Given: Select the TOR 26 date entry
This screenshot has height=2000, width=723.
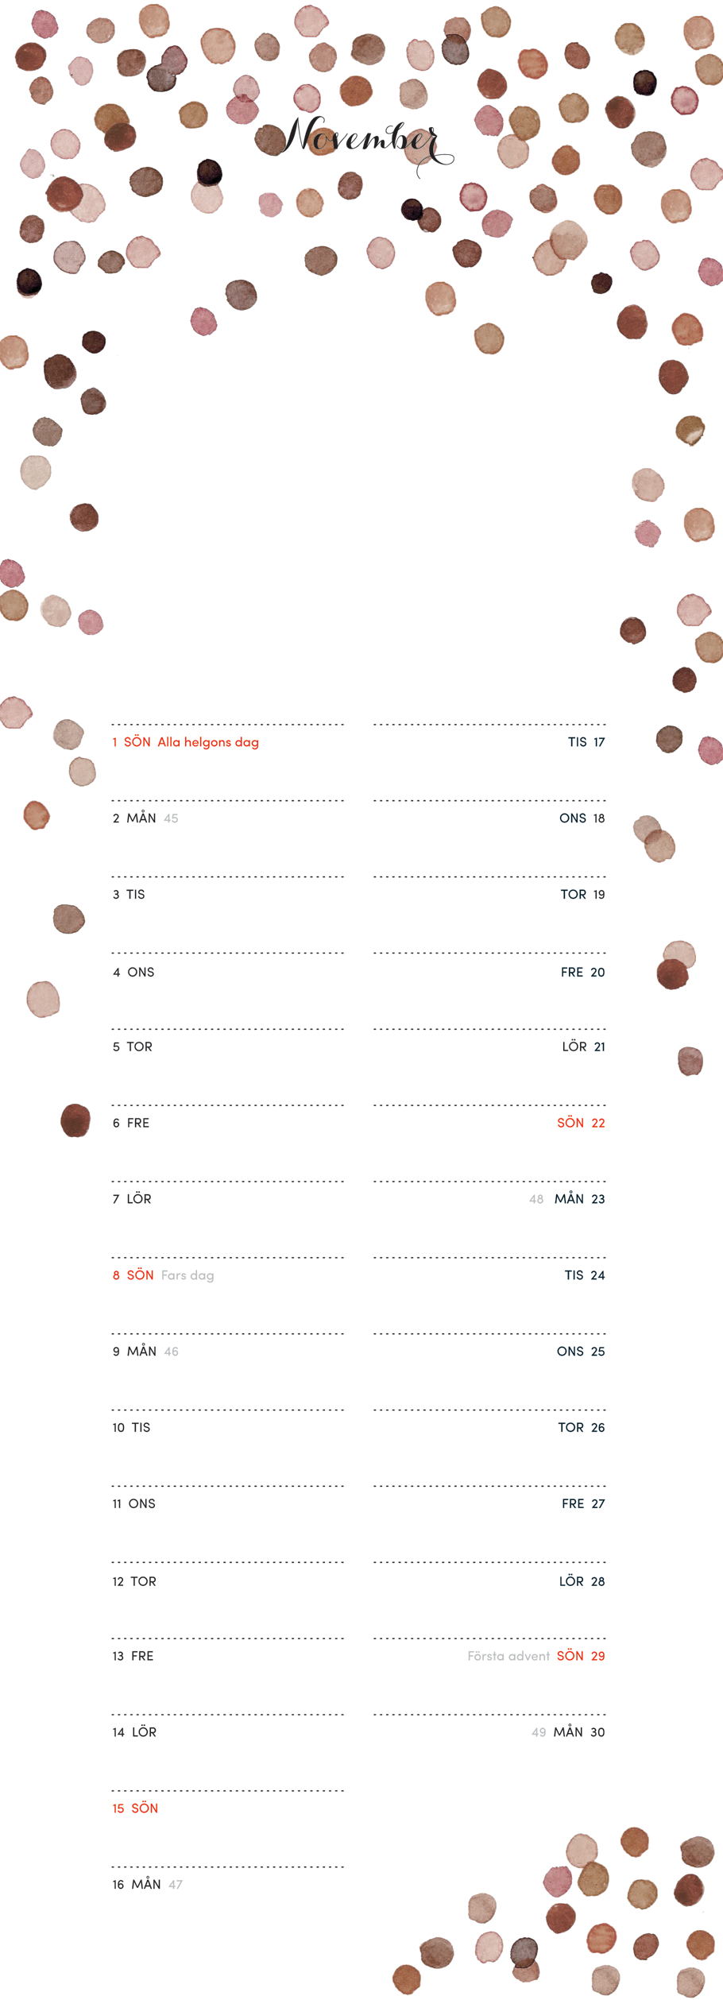Looking at the screenshot, I should coord(581,1428).
